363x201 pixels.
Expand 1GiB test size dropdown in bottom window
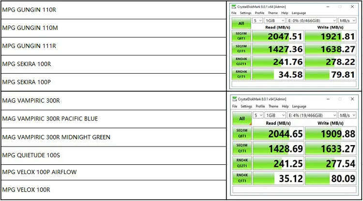pyautogui.click(x=275, y=115)
